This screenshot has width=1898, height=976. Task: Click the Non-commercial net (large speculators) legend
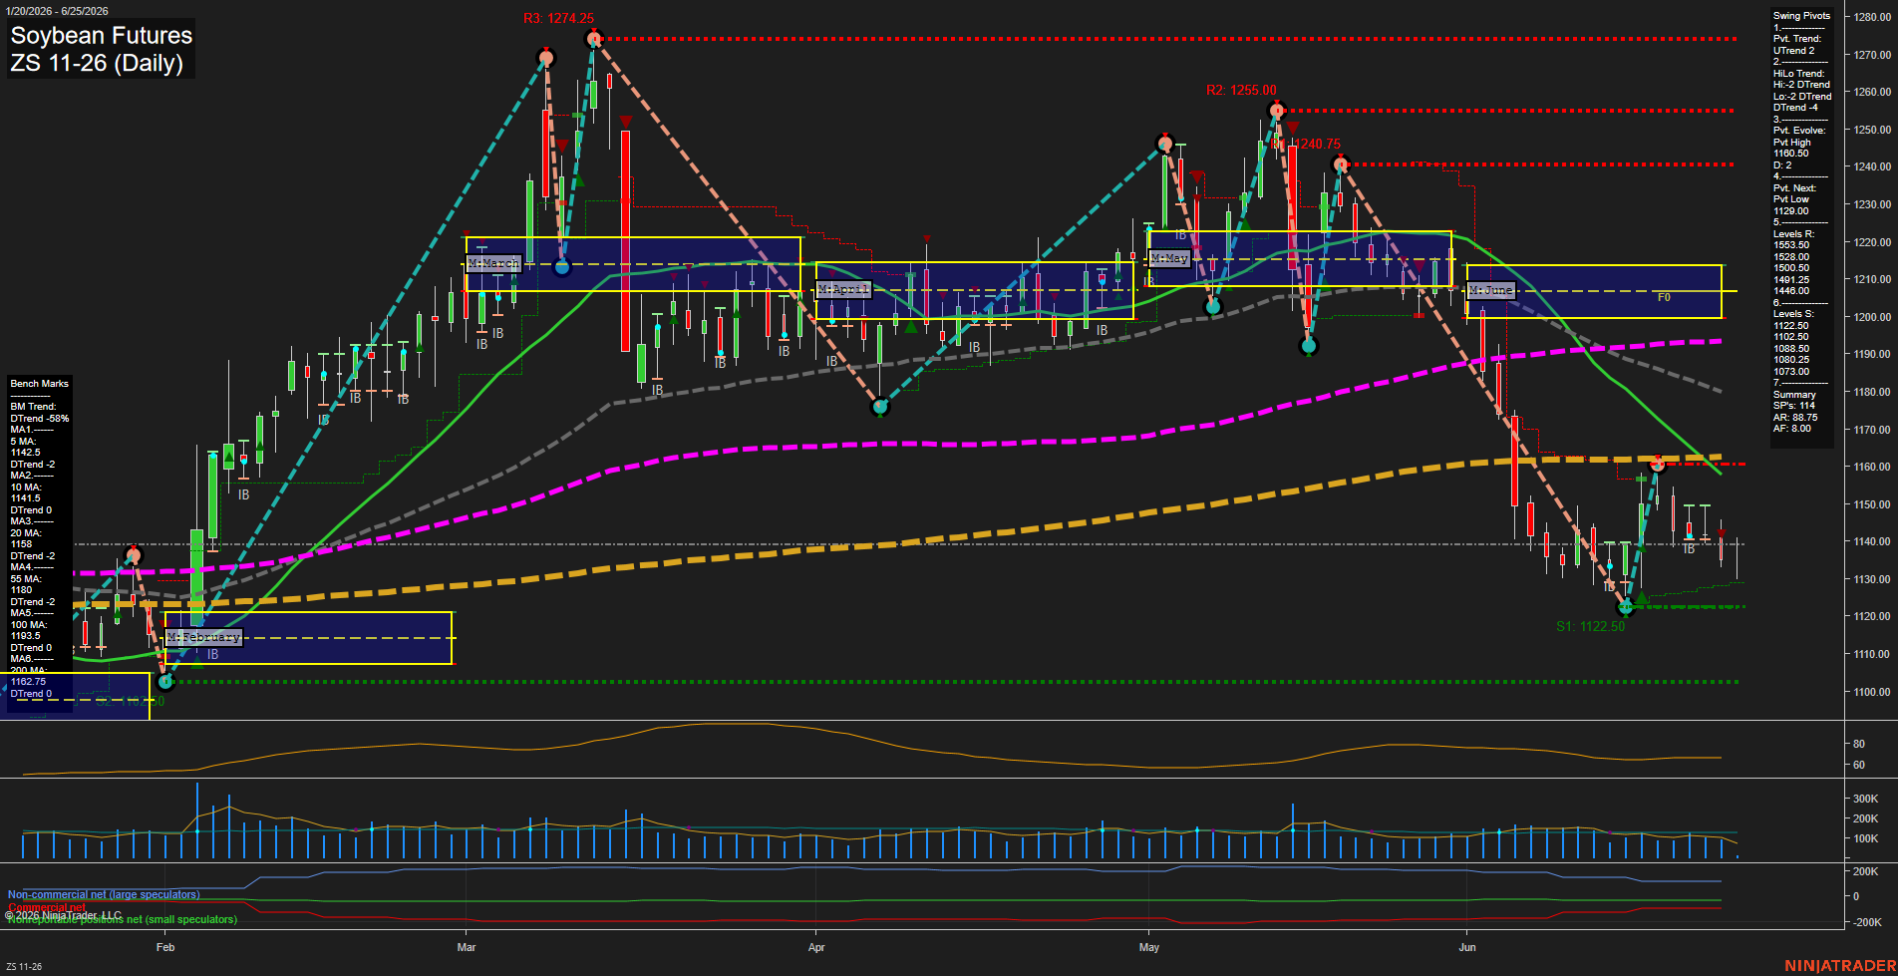(x=104, y=894)
